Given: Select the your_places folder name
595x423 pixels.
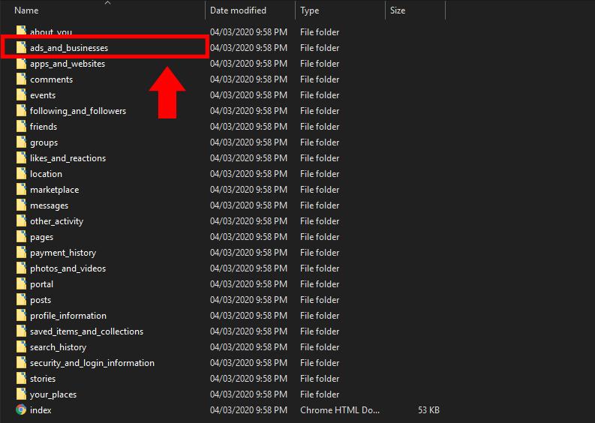Looking at the screenshot, I should pos(53,394).
